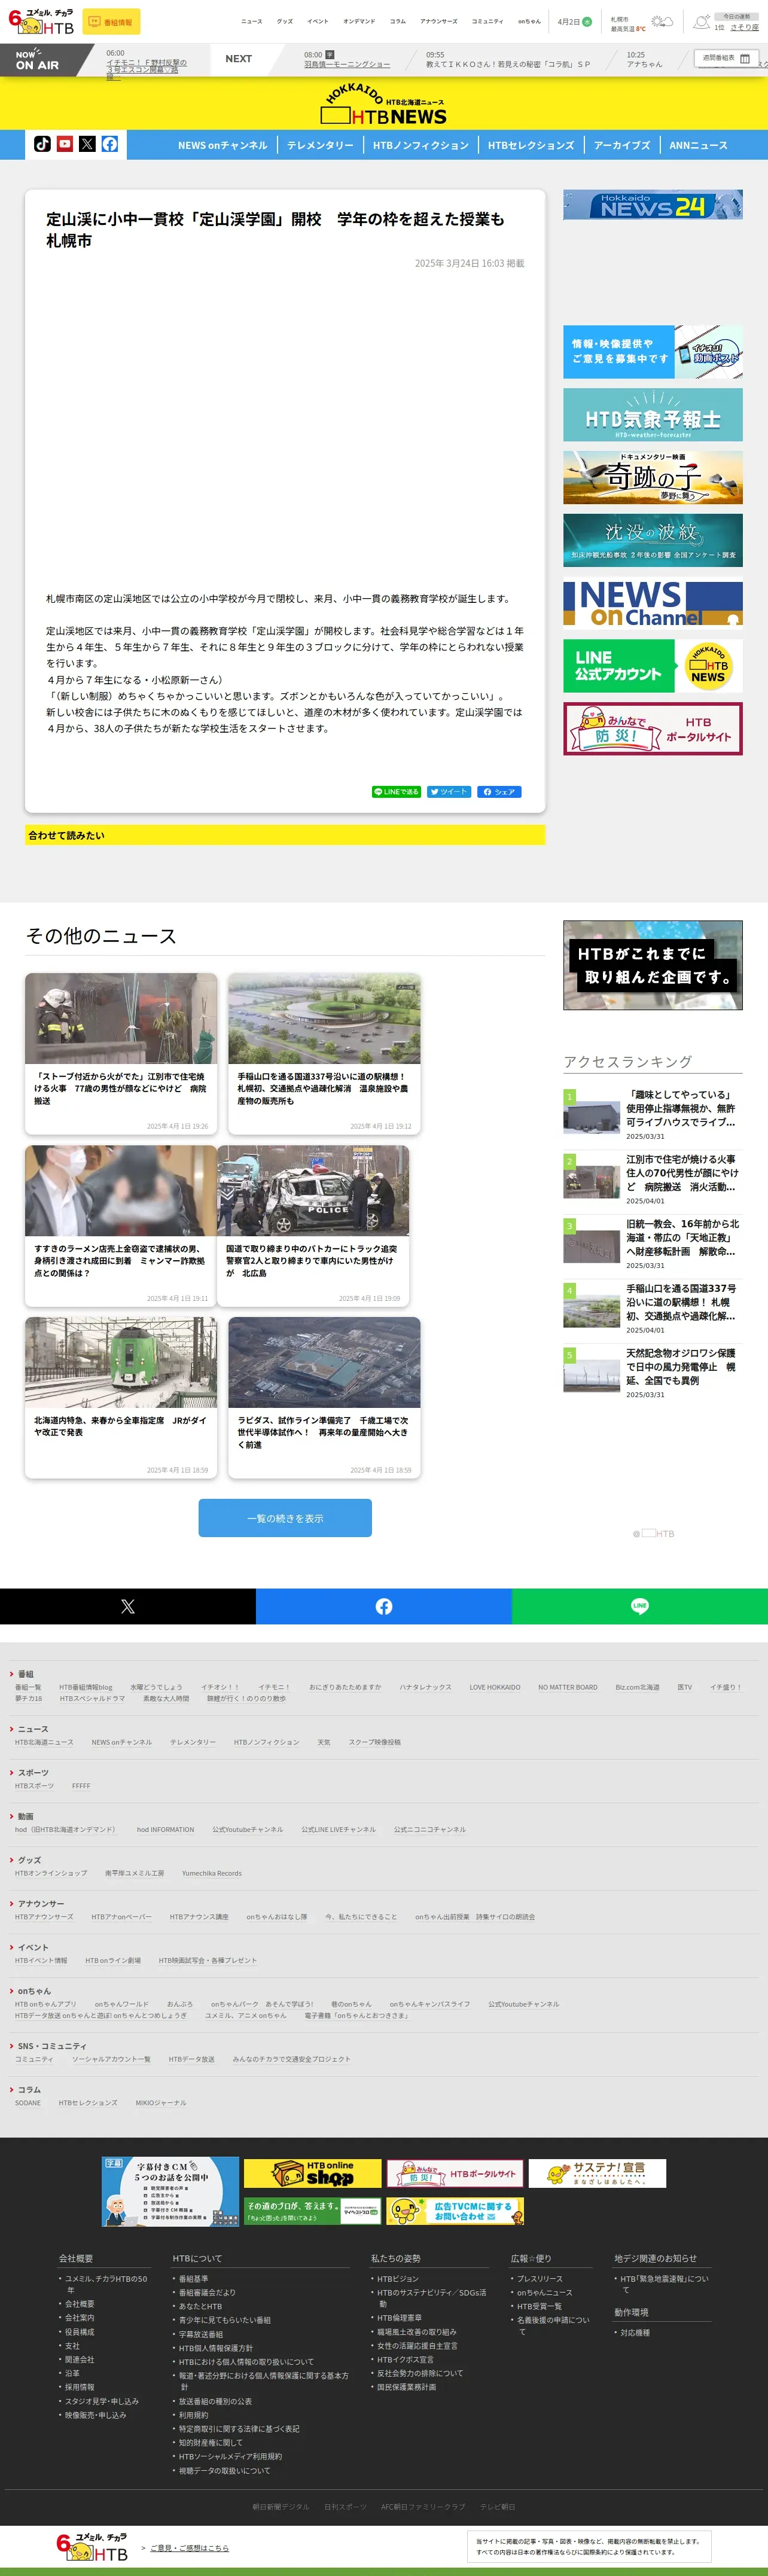Share on Facebook via the blue share bar
Screen dimensions: 768x2576
point(384,1606)
